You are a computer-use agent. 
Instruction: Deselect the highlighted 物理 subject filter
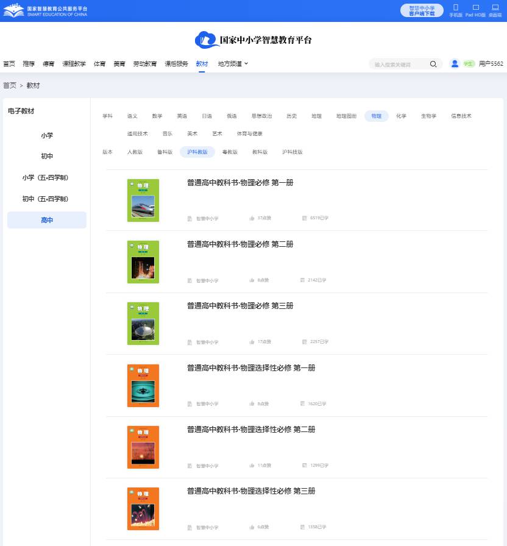(376, 116)
